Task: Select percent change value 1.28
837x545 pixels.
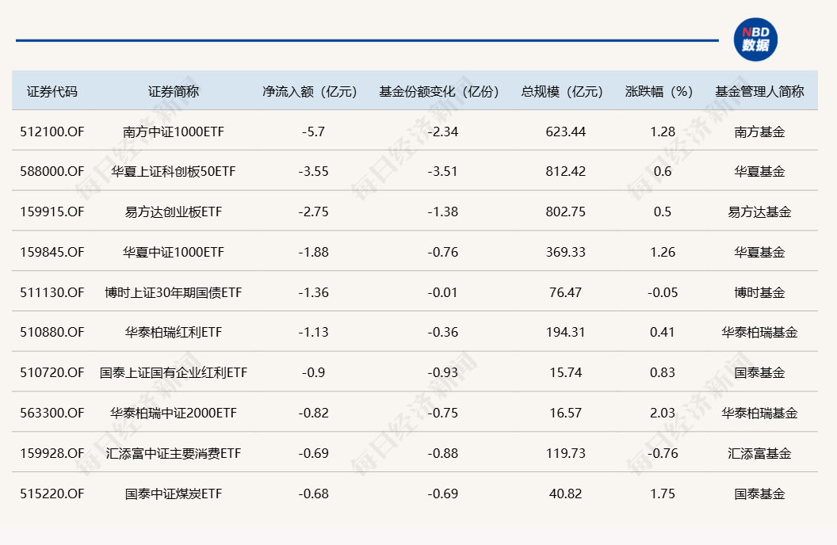Action: tap(663, 131)
